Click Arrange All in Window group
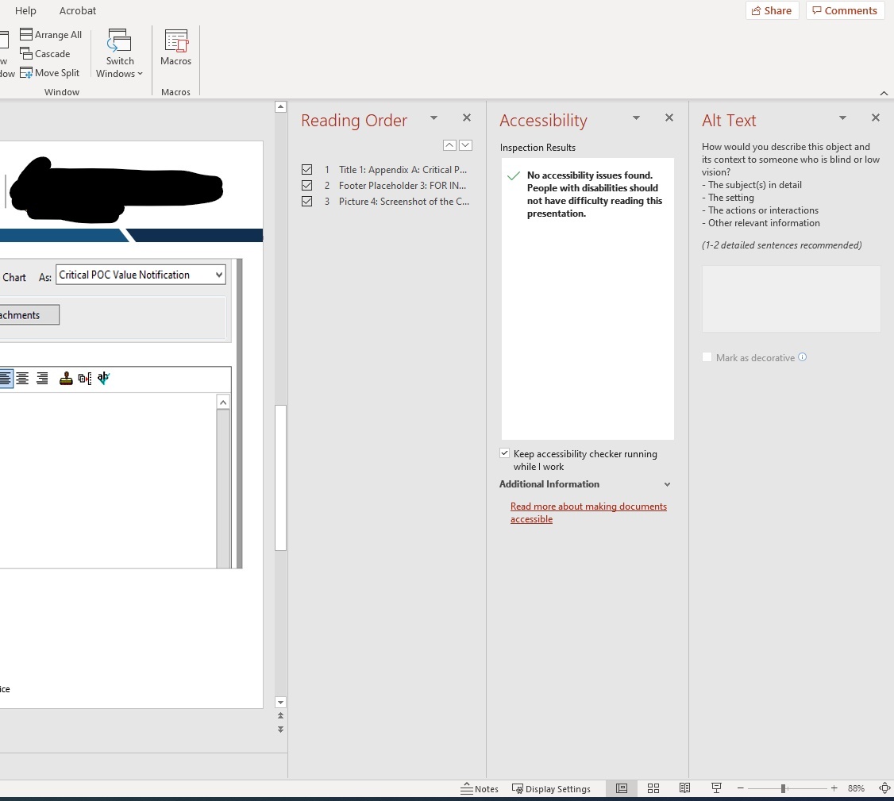 pyautogui.click(x=51, y=35)
